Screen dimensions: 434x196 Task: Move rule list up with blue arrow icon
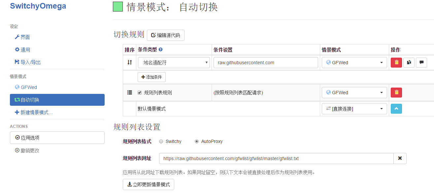[x=396, y=108]
